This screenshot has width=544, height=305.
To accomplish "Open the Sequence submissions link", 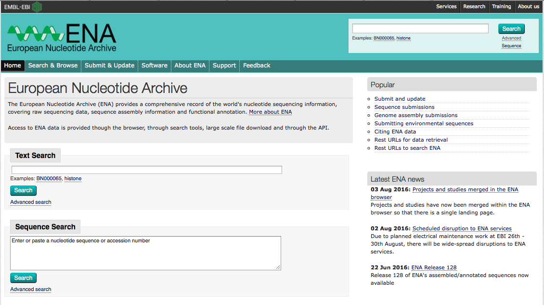I will pyautogui.click(x=404, y=107).
